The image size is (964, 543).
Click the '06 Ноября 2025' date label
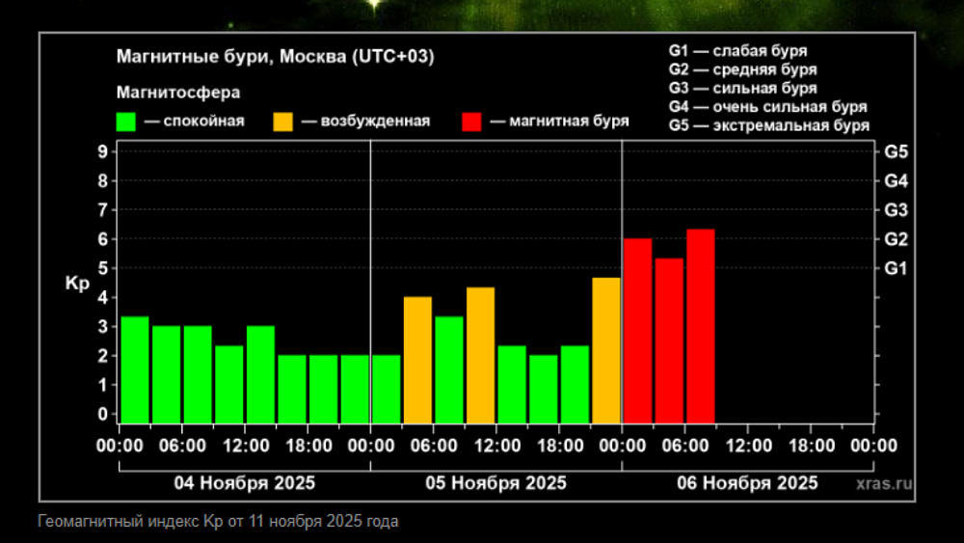[x=747, y=482]
